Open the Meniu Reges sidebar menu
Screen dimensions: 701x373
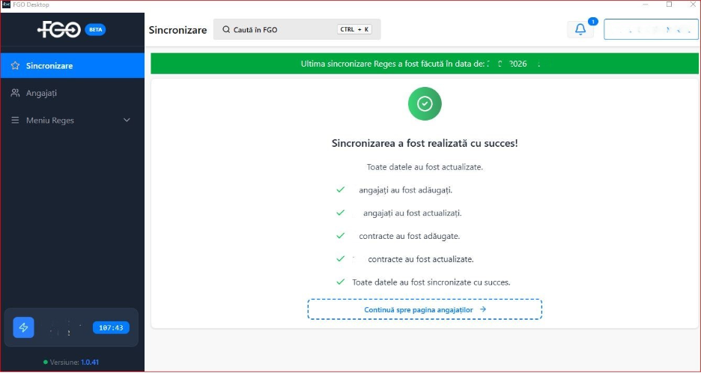(73, 121)
